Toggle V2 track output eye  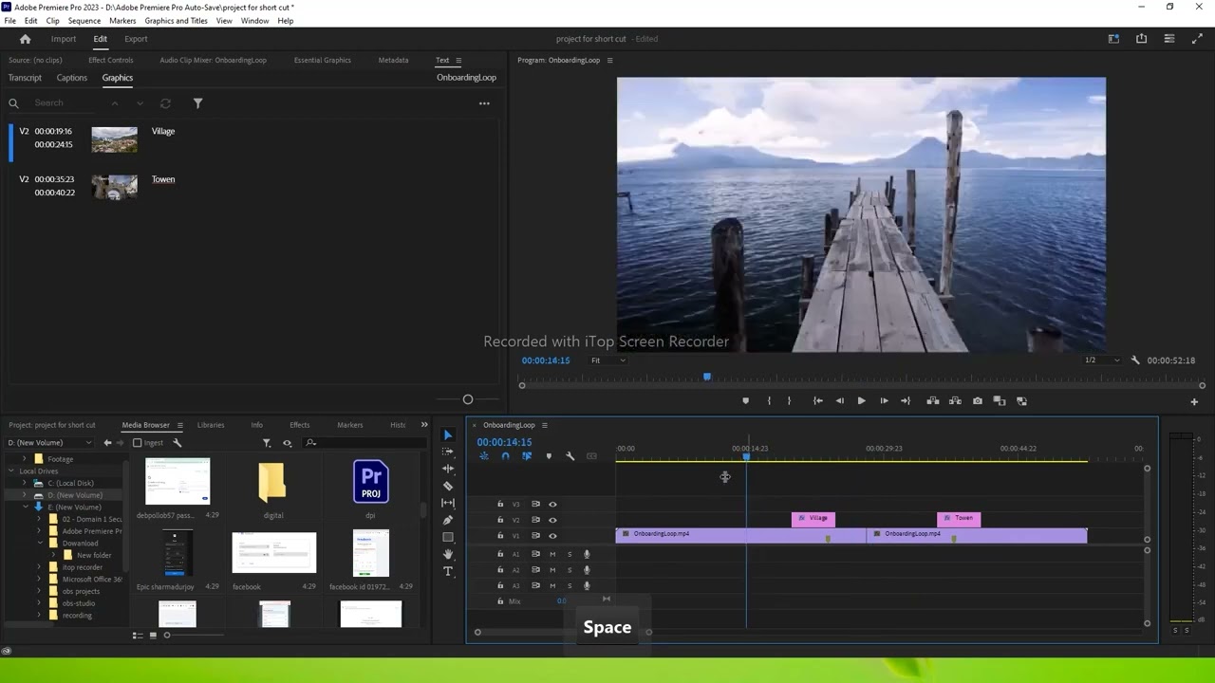pos(552,520)
